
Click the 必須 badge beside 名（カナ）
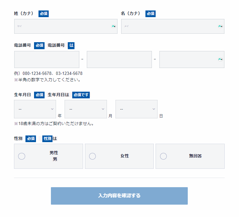point(151,14)
